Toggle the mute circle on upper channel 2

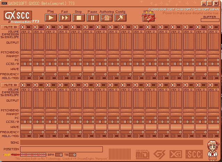[x=35, y=27]
